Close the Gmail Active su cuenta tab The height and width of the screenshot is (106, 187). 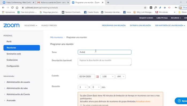tap(68, 2)
